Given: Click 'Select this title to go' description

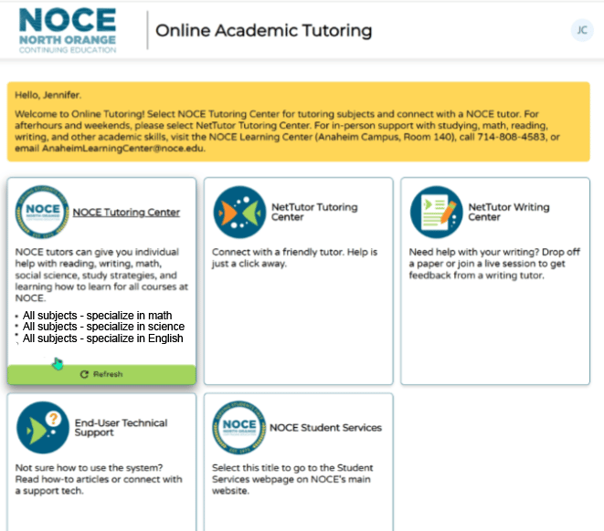Looking at the screenshot, I should 292,479.
